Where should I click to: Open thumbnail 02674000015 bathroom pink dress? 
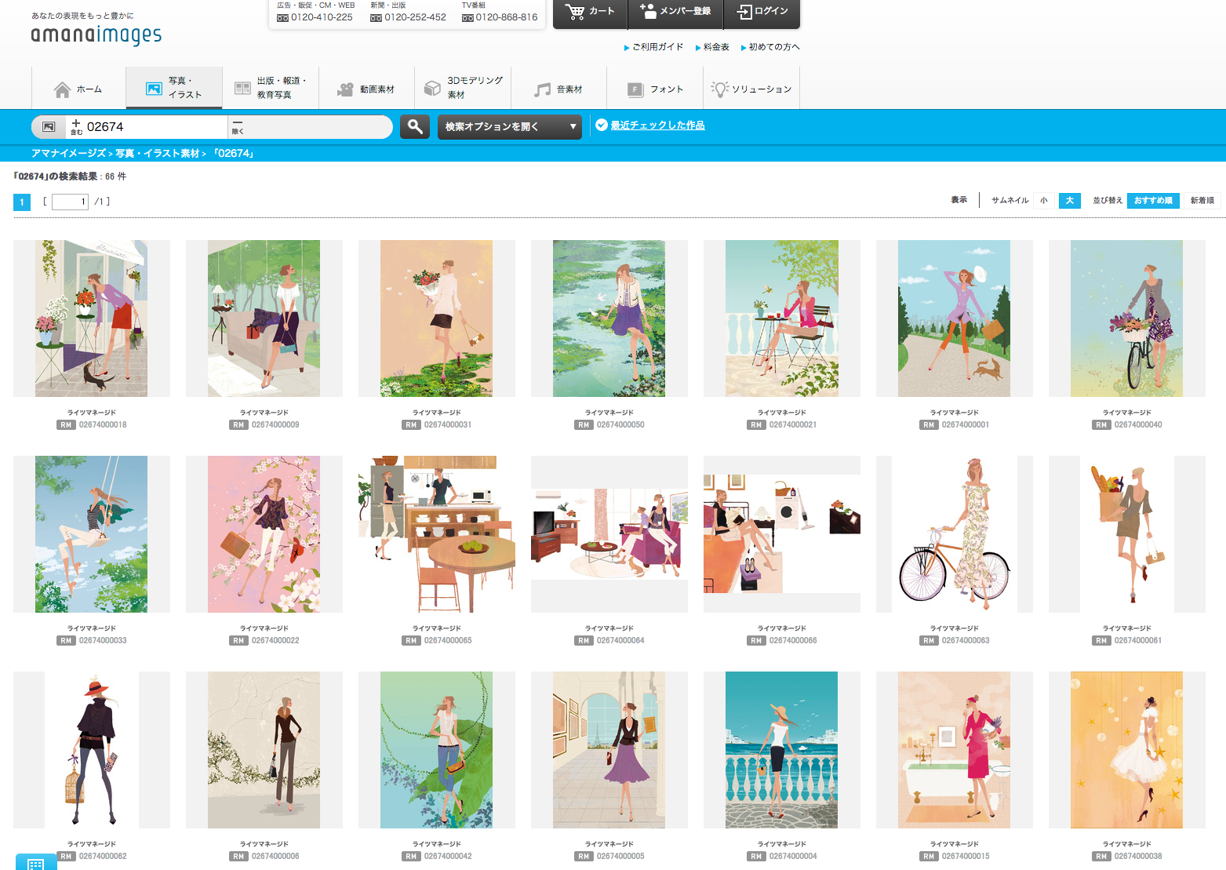(x=955, y=750)
